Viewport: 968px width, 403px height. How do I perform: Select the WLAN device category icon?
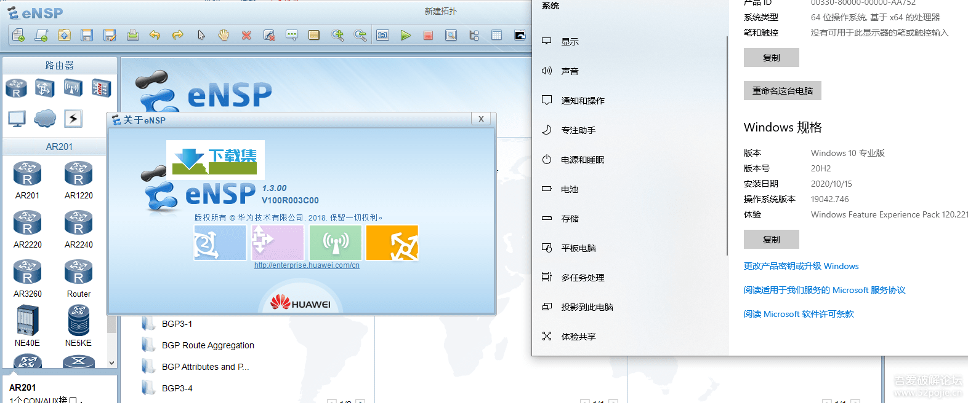[x=73, y=88]
